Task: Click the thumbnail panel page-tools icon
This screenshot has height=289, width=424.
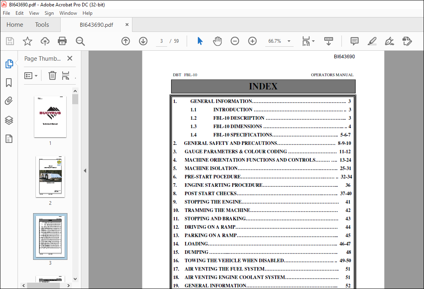Action: tap(66, 75)
